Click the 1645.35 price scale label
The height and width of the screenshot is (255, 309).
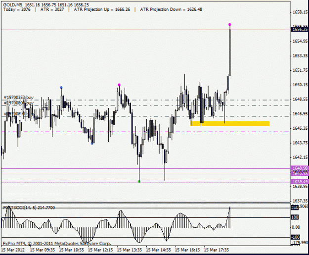300,128
